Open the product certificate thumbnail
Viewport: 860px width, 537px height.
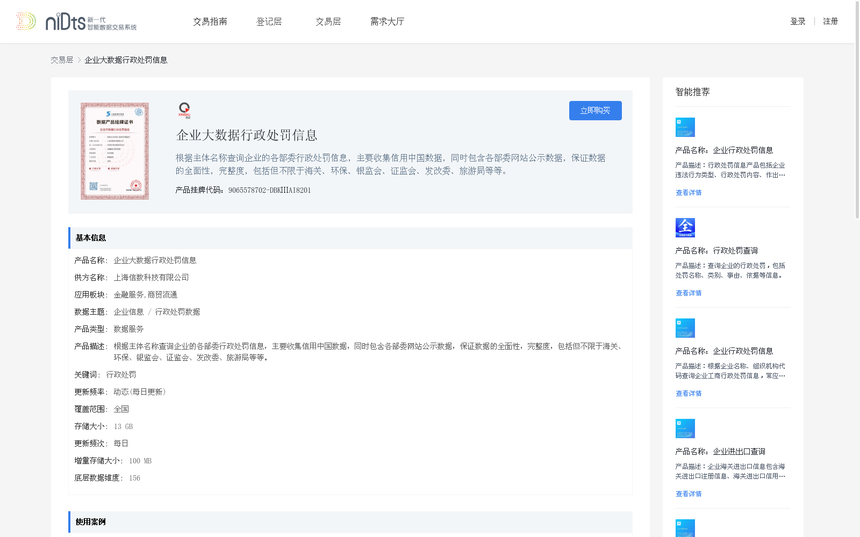pyautogui.click(x=115, y=151)
